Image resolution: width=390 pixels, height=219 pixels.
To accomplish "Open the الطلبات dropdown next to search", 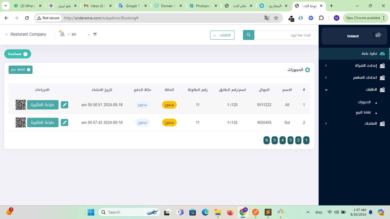I will pos(222,35).
